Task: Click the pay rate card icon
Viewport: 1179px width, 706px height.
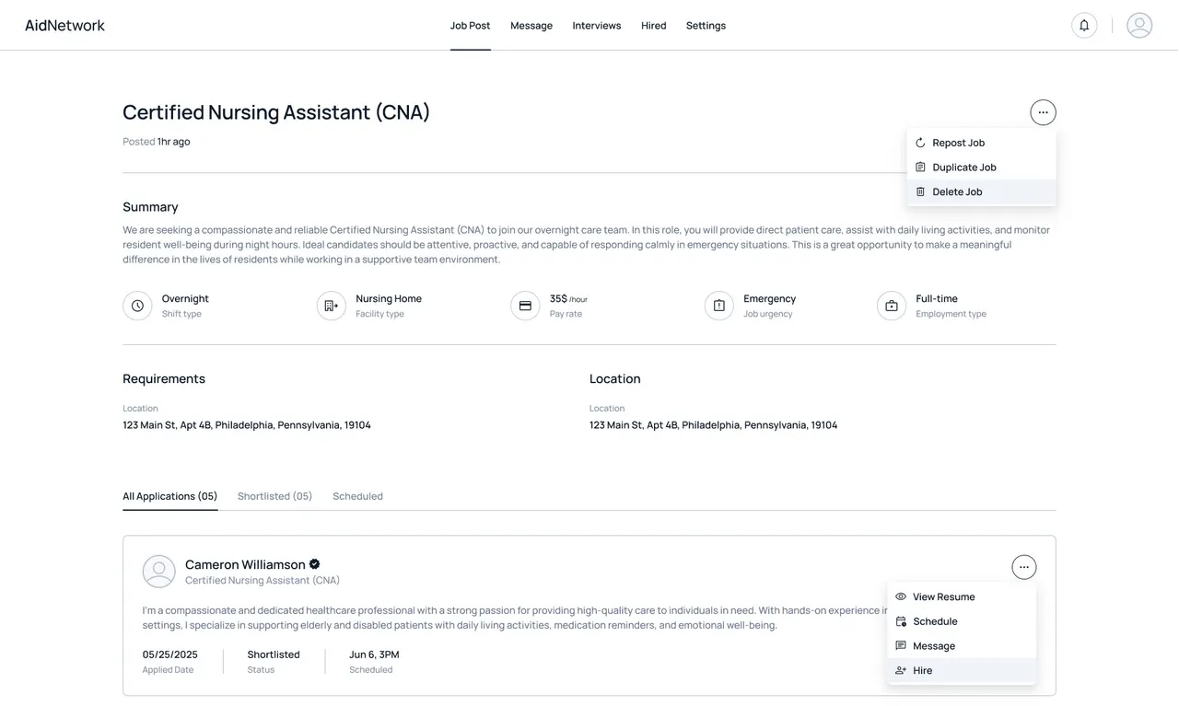Action: [x=525, y=306]
